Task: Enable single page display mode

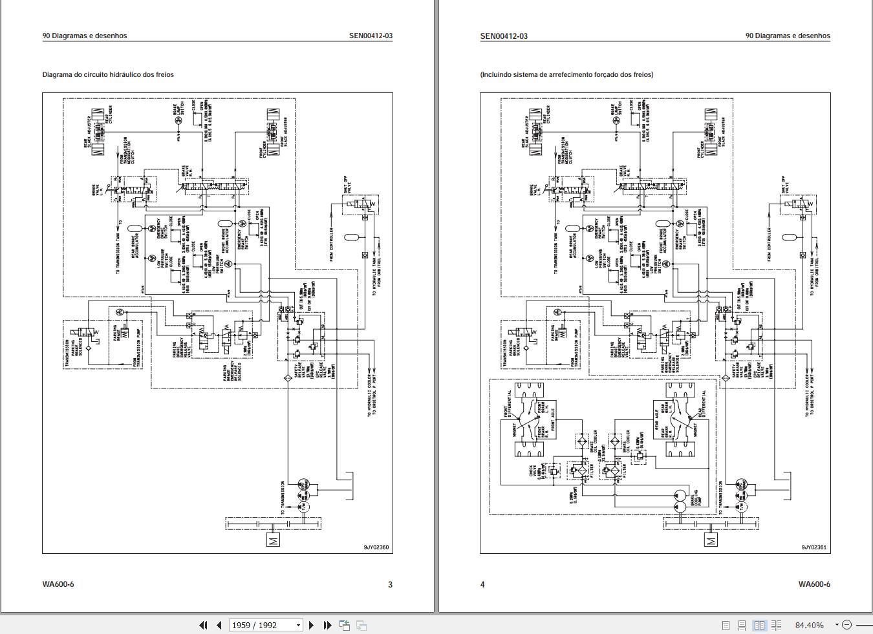Action: tap(726, 625)
